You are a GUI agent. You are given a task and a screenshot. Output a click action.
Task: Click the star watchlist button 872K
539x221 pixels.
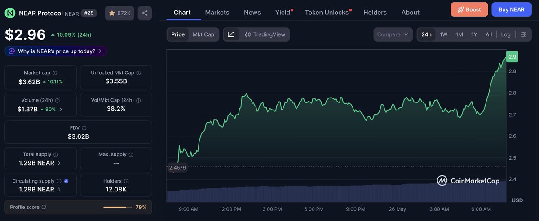pyautogui.click(x=119, y=13)
